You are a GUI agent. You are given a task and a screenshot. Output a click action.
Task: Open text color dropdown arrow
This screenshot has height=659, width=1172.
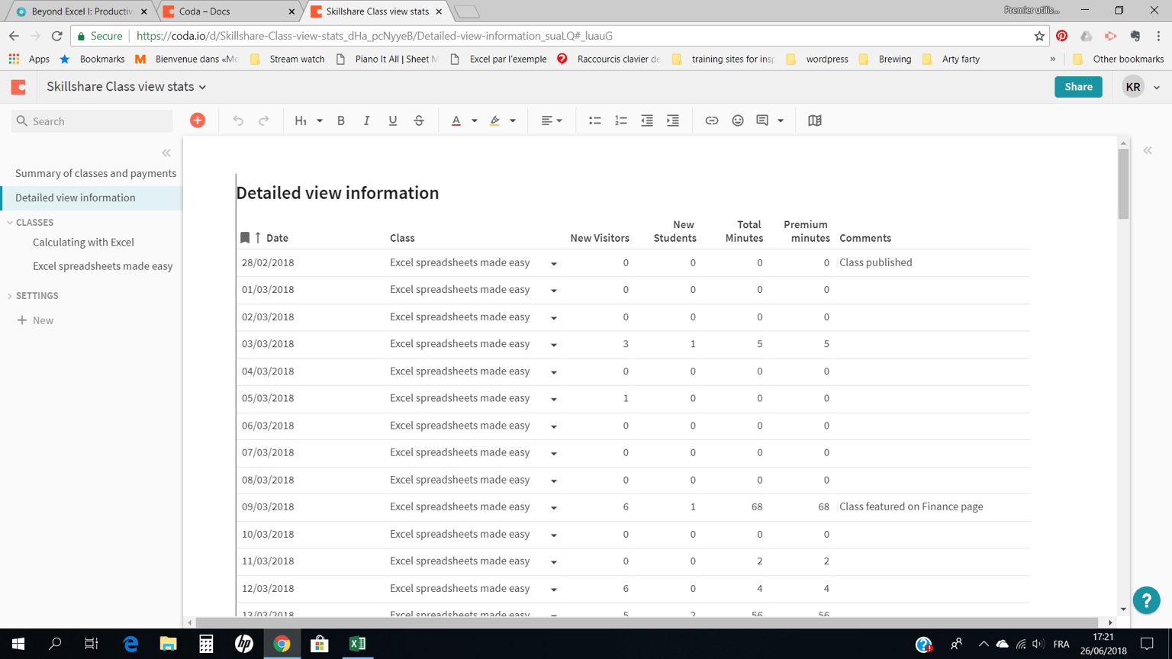pyautogui.click(x=475, y=121)
